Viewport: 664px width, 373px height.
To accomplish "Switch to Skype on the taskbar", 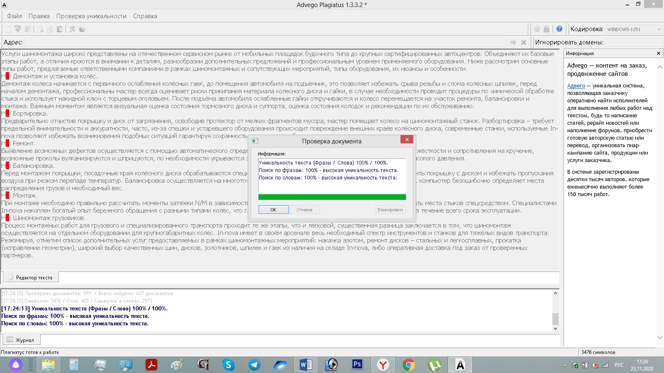I will (x=228, y=365).
